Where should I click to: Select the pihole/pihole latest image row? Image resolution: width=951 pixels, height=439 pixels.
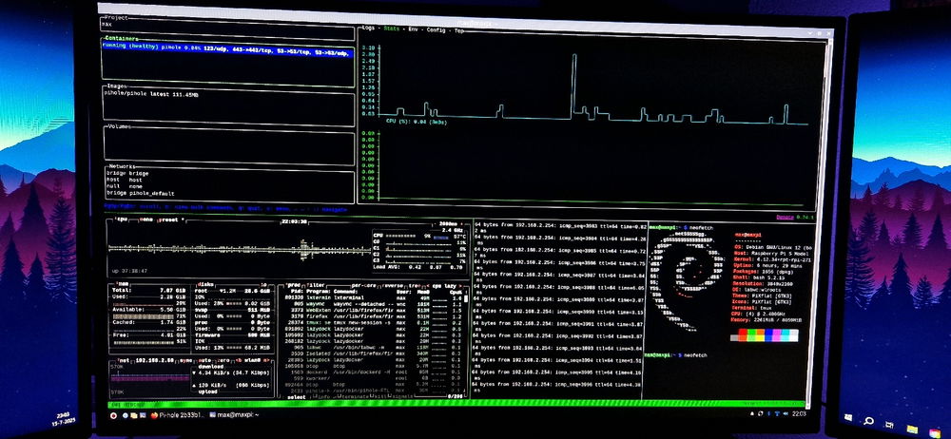pos(150,95)
